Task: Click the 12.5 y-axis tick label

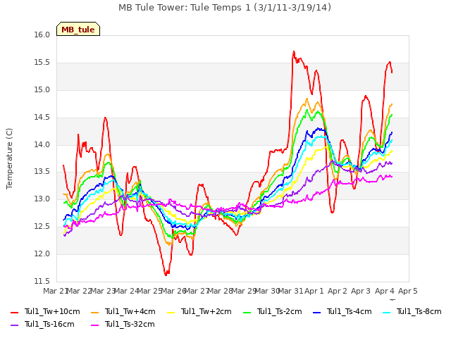Action: [x=42, y=227]
